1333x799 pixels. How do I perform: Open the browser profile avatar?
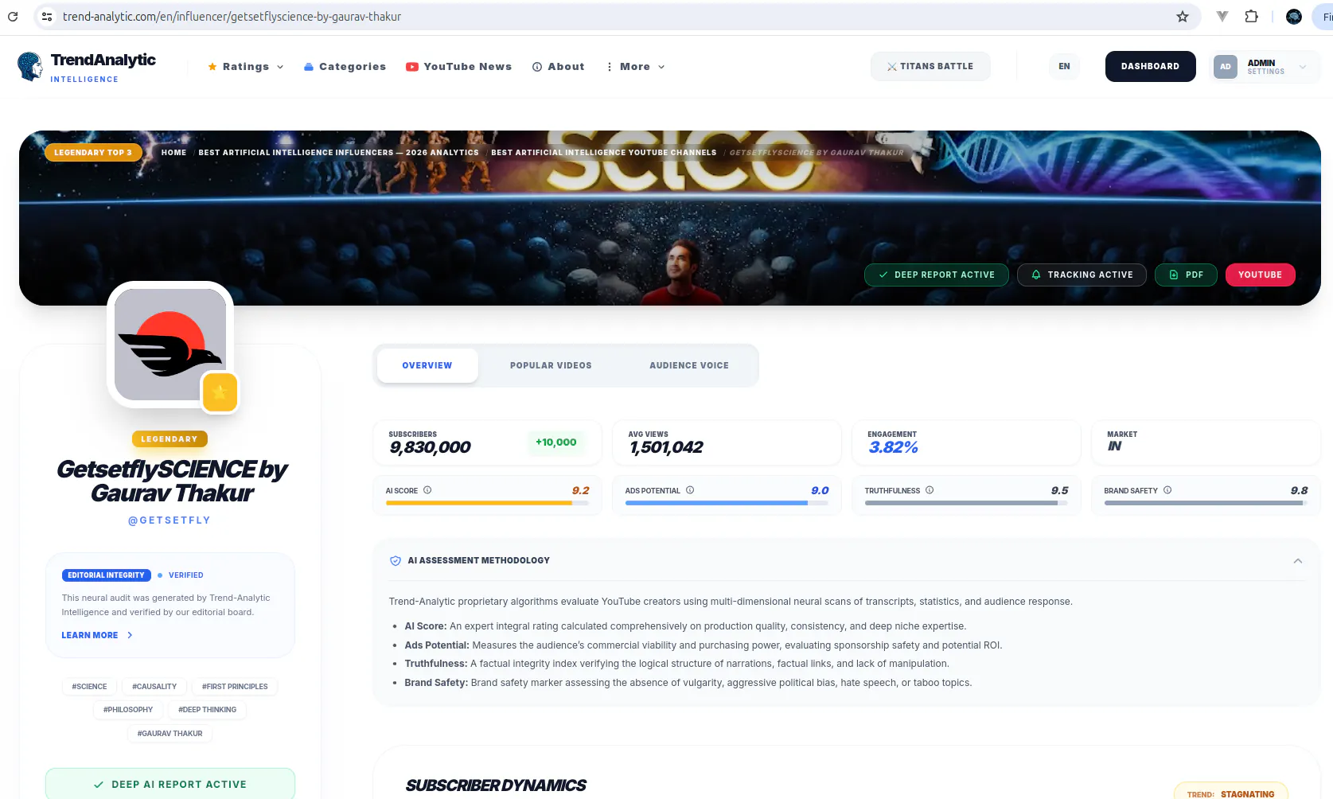click(1294, 16)
